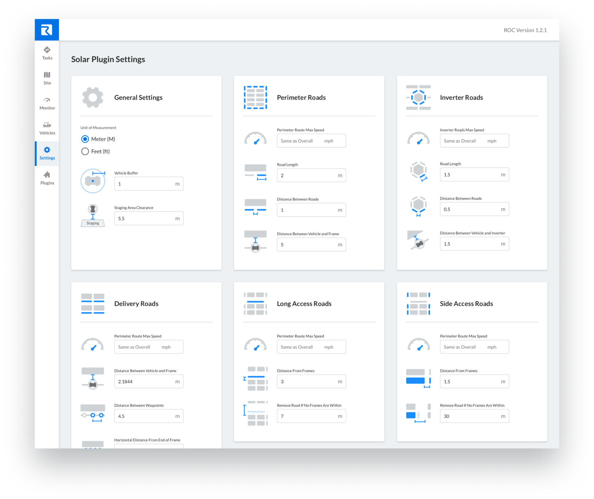Click Side Access Distance From Frames icon
This screenshot has width=594, height=499.
(418, 379)
